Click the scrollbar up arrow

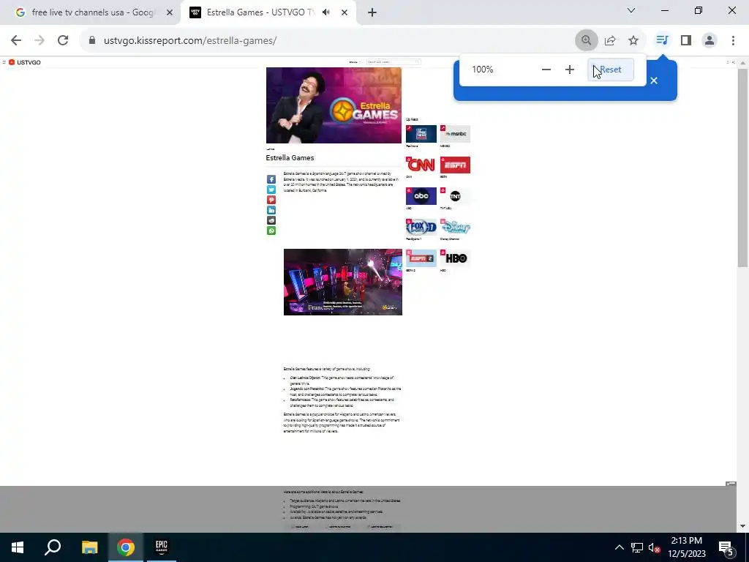pyautogui.click(x=742, y=63)
